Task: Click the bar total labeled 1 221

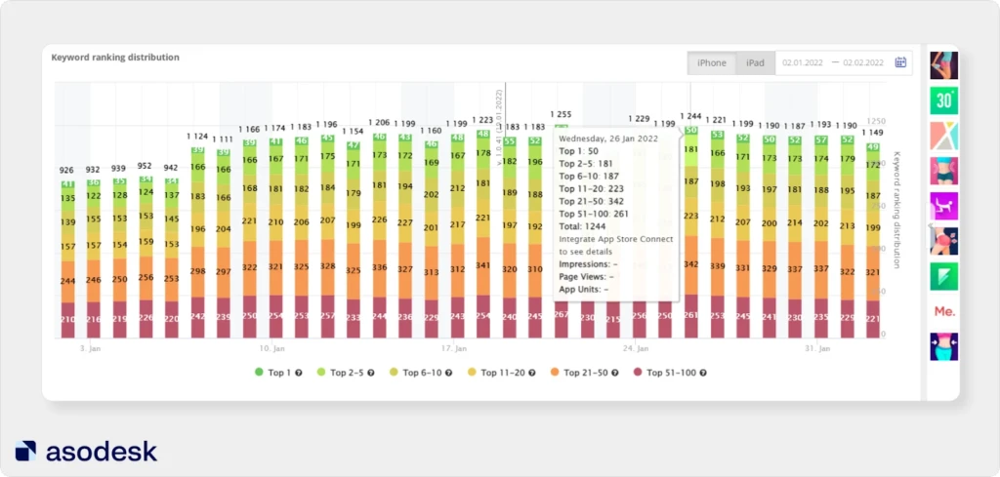Action: pos(718,120)
